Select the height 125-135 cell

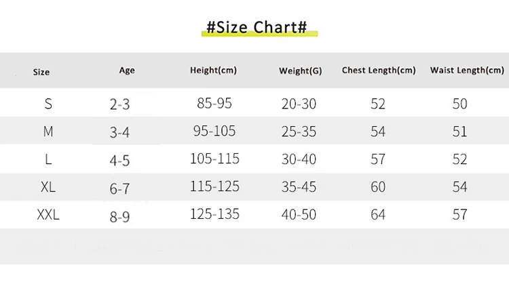(214, 214)
